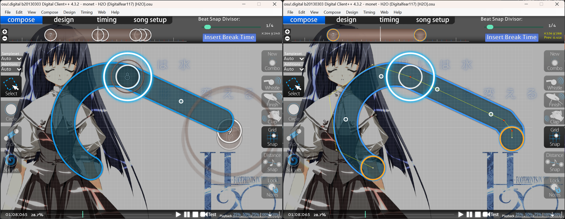Add Clap hitsound in left window

click(272, 117)
